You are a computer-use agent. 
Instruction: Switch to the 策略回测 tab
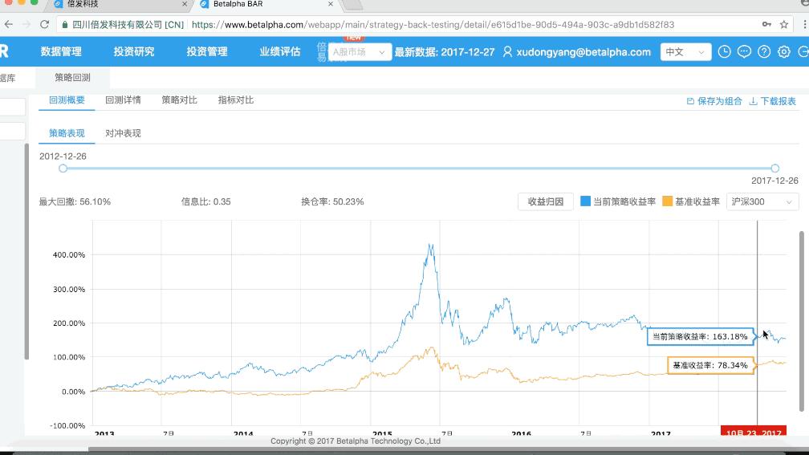pos(73,77)
